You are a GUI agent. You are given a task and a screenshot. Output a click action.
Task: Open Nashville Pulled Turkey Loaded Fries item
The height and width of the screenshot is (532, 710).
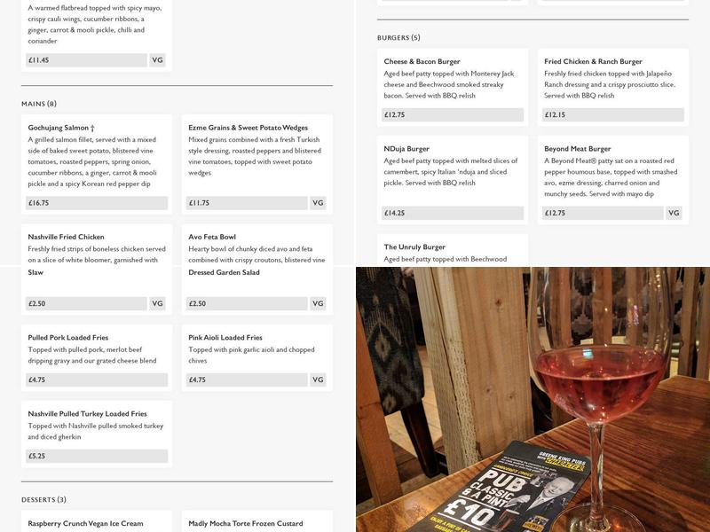point(97,434)
